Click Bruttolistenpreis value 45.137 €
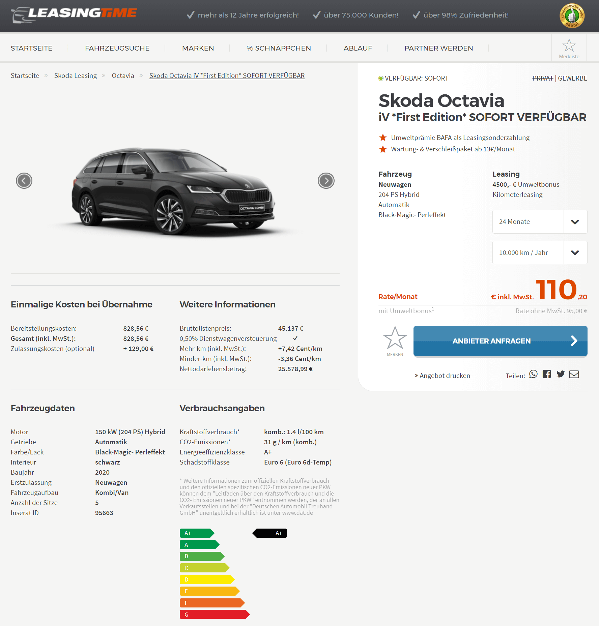Image resolution: width=599 pixels, height=626 pixels. tap(291, 328)
